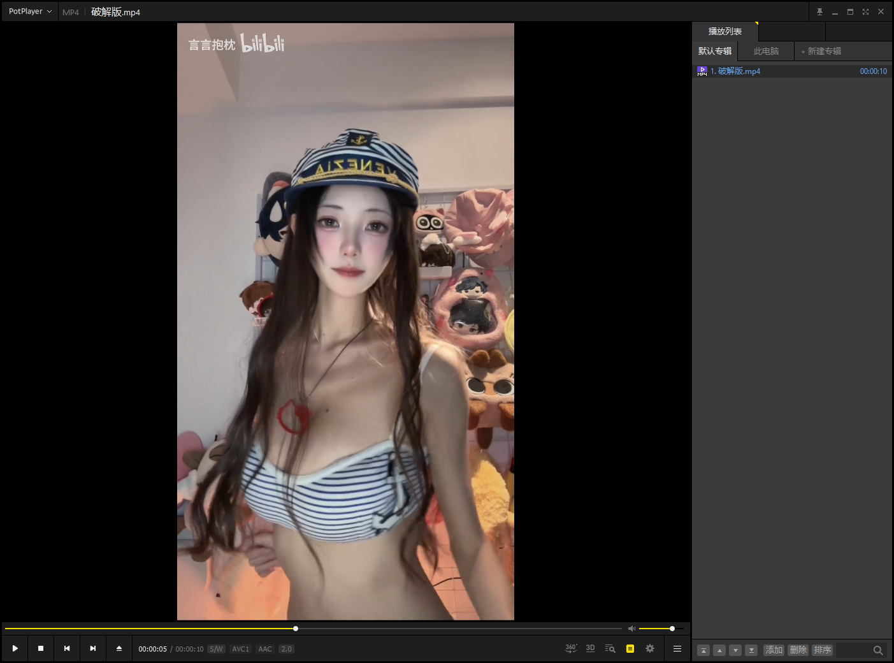Create a new album via 新建专辑
The width and height of the screenshot is (894, 663).
tap(821, 51)
